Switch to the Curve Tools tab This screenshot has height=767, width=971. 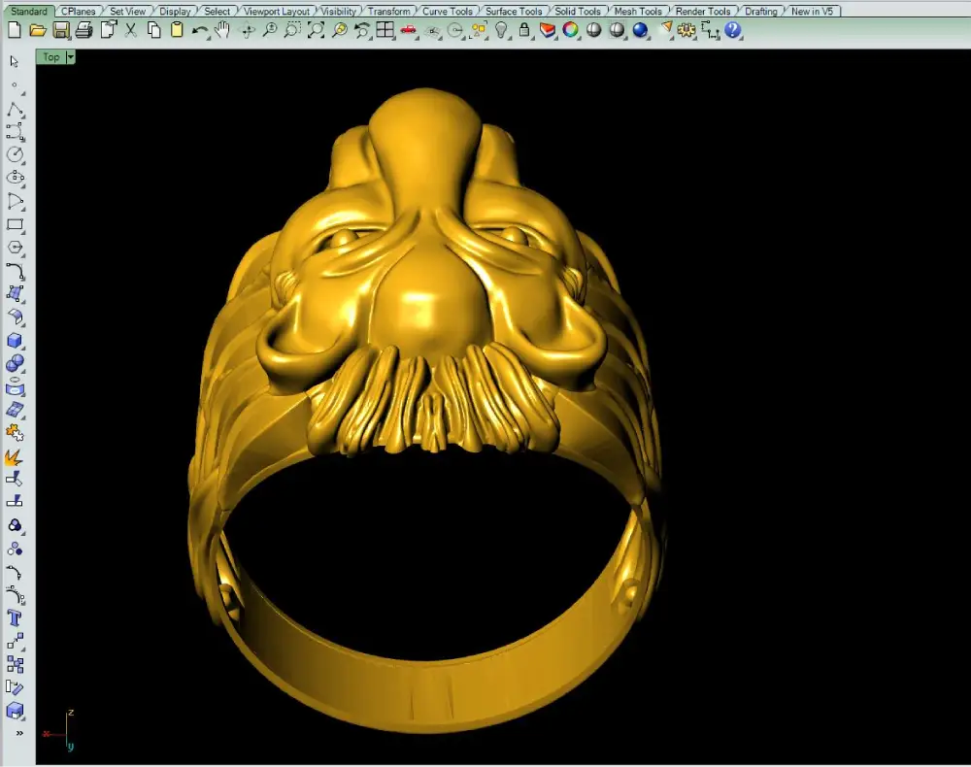click(x=447, y=11)
